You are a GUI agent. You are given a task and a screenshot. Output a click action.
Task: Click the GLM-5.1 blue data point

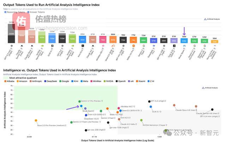click(x=151, y=107)
